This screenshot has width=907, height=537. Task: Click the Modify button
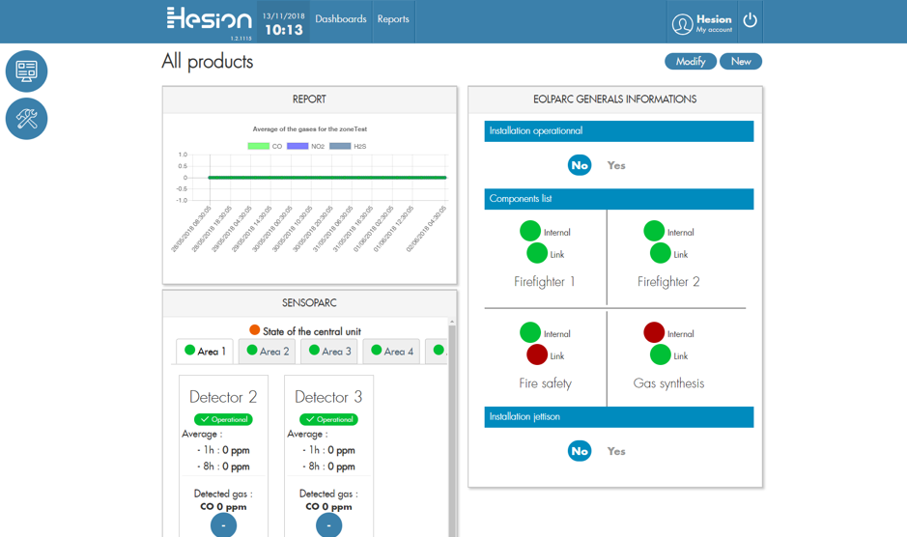point(691,62)
